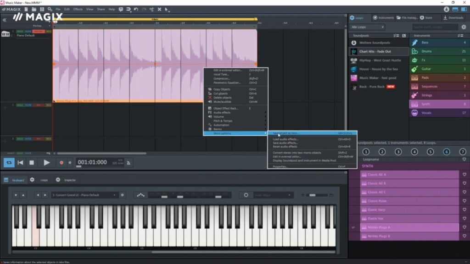Image resolution: width=470 pixels, height=264 pixels.
Task: Choose the mouse pointer mode tool
Action: click(x=167, y=10)
